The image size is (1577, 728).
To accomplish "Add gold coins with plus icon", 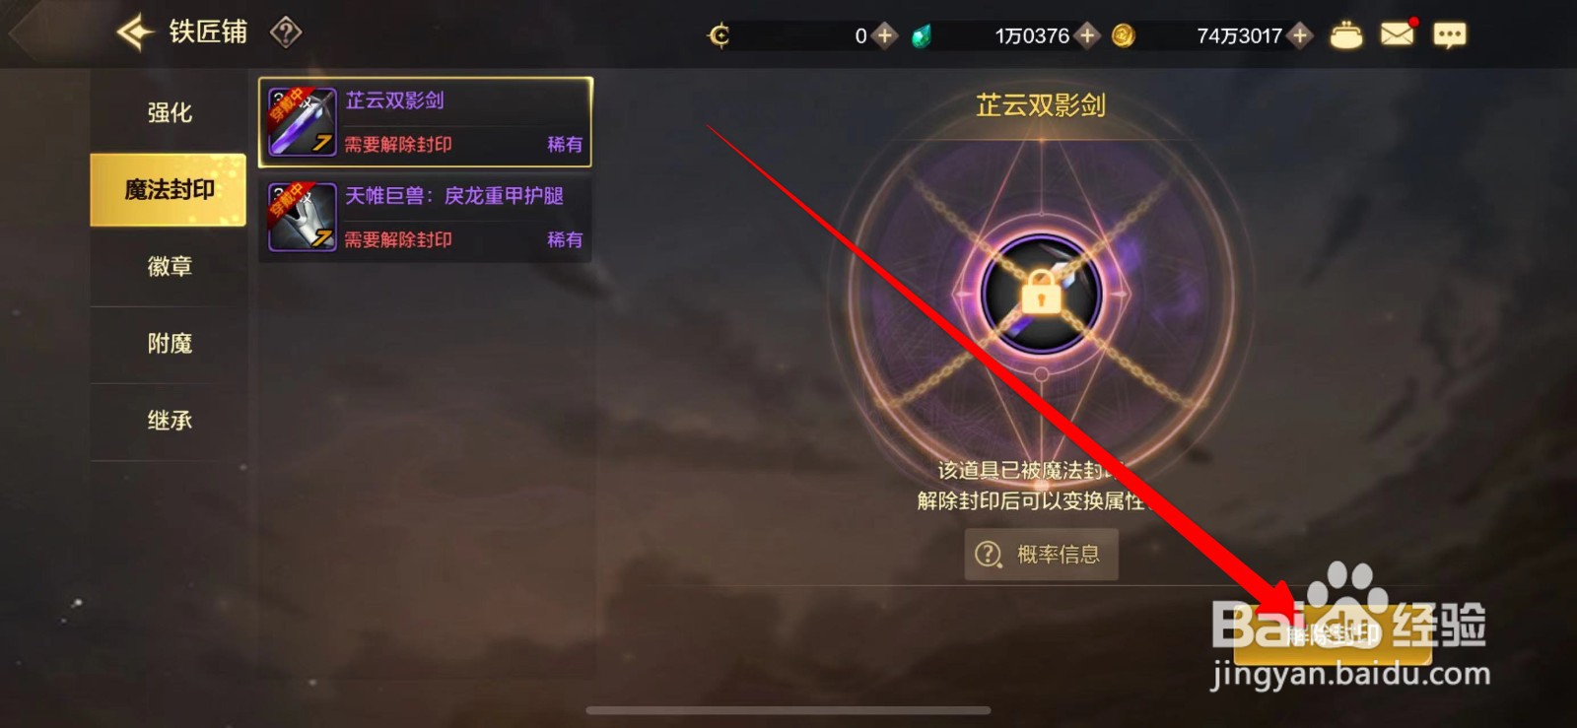I will click(x=1300, y=36).
